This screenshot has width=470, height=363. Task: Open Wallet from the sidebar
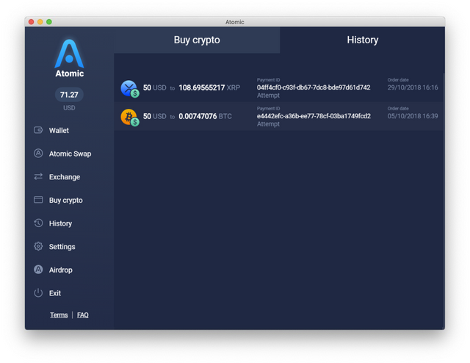click(x=59, y=131)
